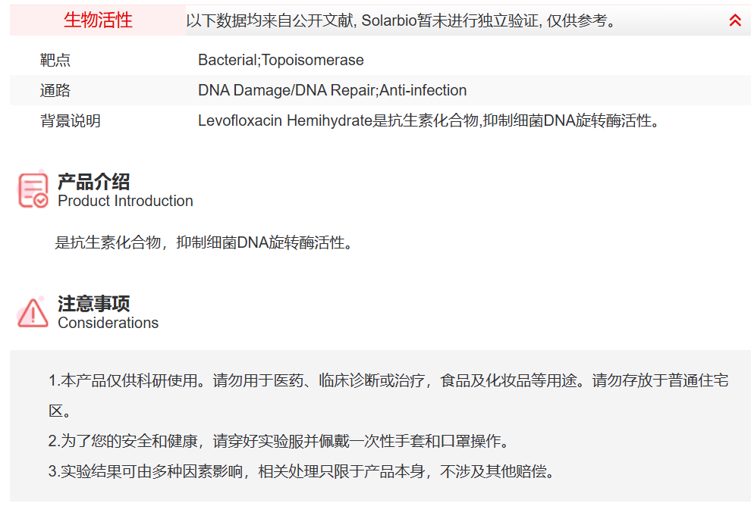
Task: Click the checkmark badge on the document icon
Action: click(39, 198)
